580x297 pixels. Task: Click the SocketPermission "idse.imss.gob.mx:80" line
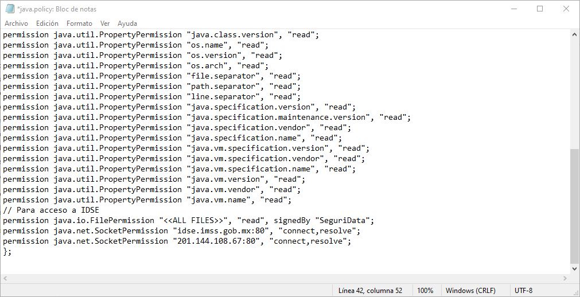click(182, 231)
